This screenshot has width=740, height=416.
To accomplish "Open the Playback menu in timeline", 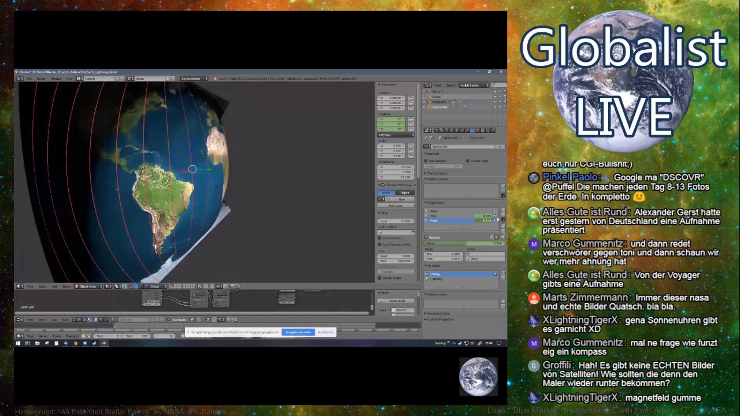I will [x=72, y=336].
